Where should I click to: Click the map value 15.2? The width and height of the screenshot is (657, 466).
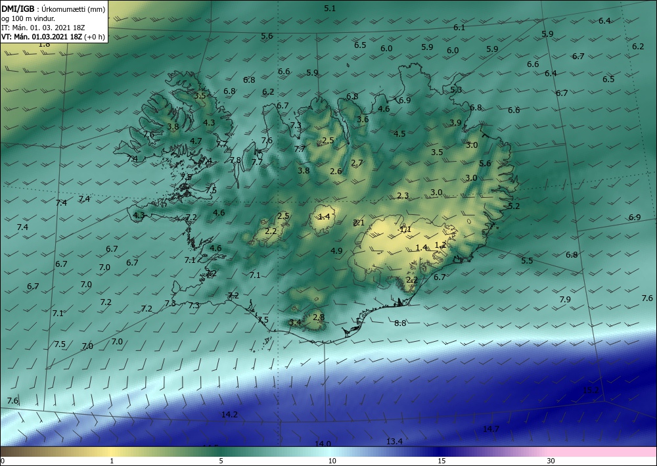[591, 390]
